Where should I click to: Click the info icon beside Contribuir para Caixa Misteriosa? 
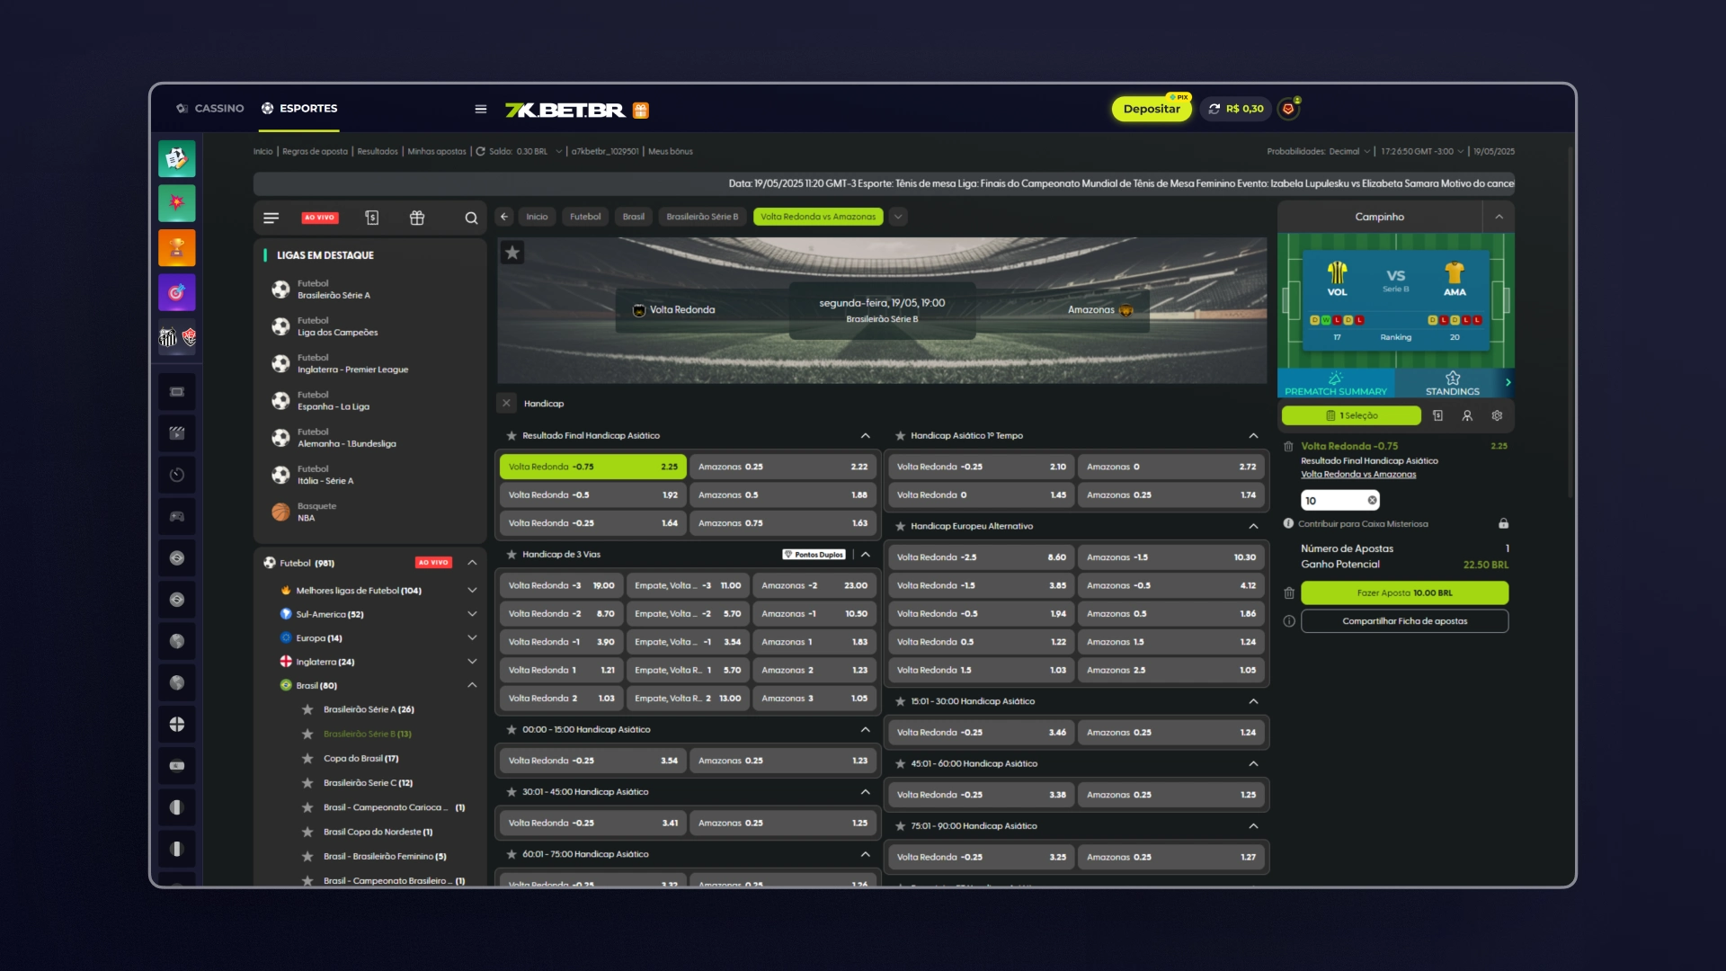tap(1288, 523)
